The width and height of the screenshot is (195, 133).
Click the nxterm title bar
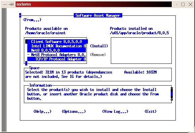94,4
